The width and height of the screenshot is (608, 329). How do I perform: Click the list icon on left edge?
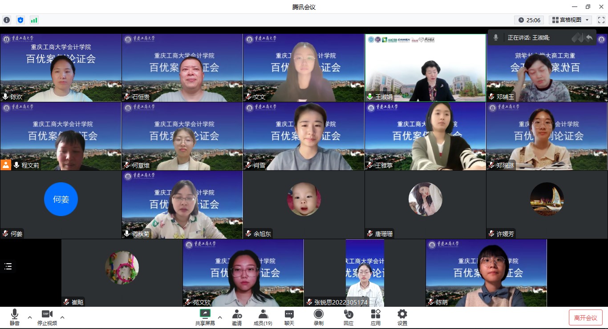tap(8, 266)
